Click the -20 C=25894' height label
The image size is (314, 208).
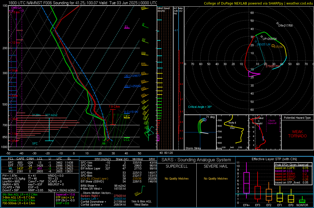[x=133, y=86]
